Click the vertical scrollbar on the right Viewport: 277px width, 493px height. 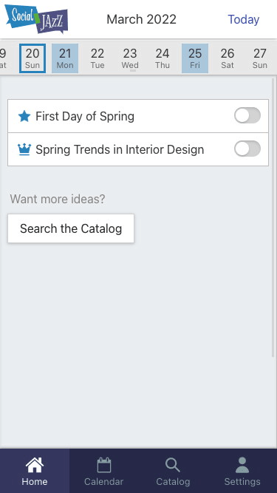tap(273, 217)
